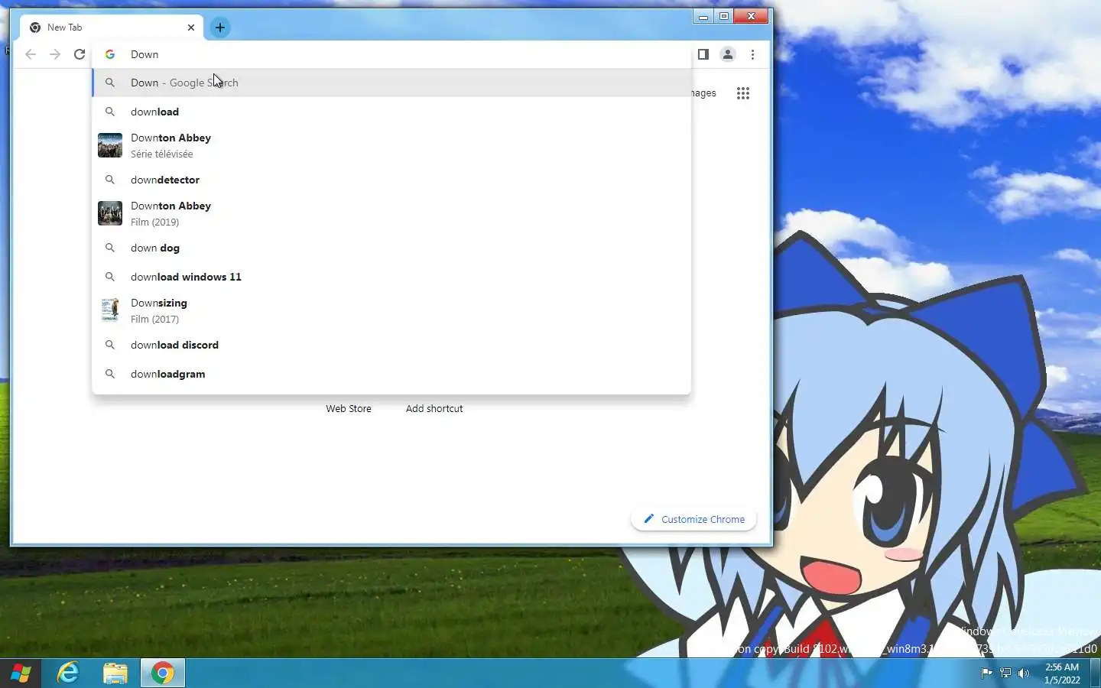Select 'Downsizing' Film (2017) suggestion

coord(391,310)
